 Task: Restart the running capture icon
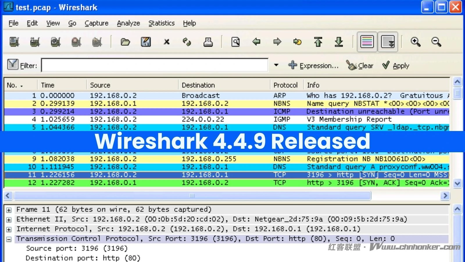[x=97, y=42]
